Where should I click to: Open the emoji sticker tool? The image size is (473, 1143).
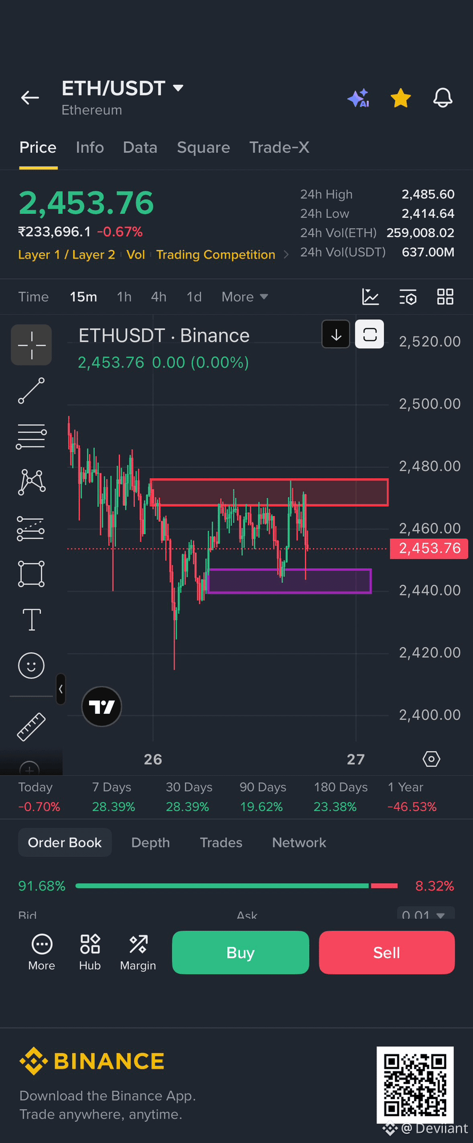(31, 665)
